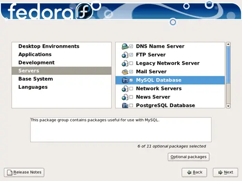This screenshot has width=242, height=181.
Task: Click the DNS Name Server group icon
Action: 125,46
